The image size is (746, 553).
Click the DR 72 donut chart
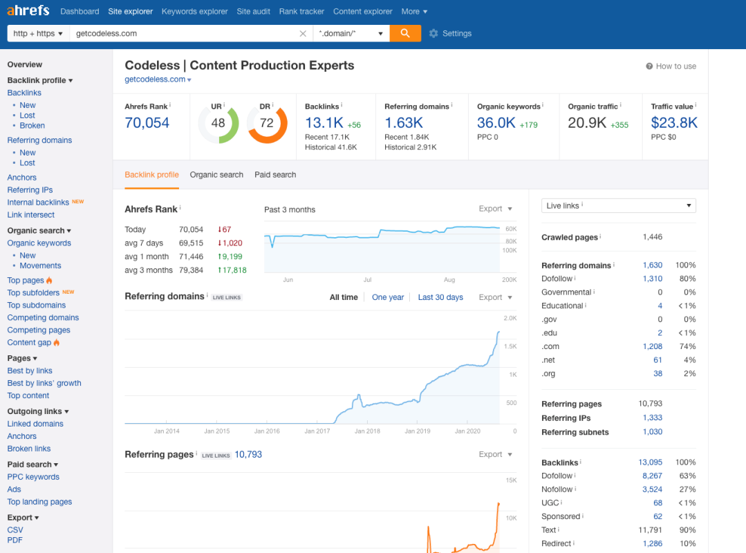click(x=267, y=123)
